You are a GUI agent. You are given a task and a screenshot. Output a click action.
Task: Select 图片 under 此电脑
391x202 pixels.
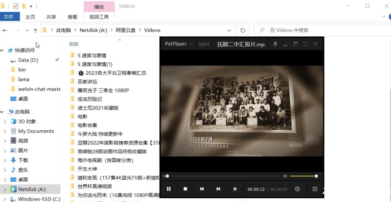pos(23,150)
